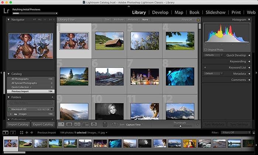Open Compare view (XY) icon
This screenshot has height=155, width=258.
pos(78,125)
